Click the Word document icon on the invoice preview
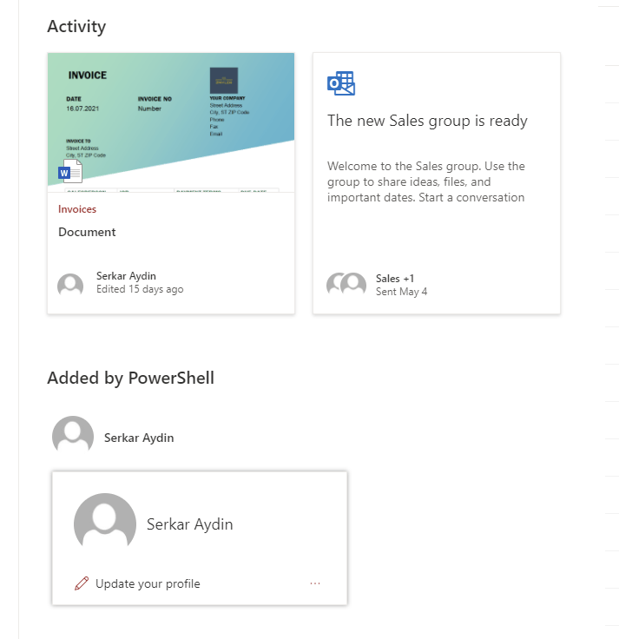 (69, 171)
